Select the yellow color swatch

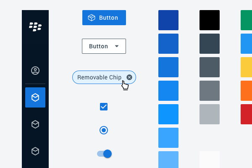pos(247,67)
